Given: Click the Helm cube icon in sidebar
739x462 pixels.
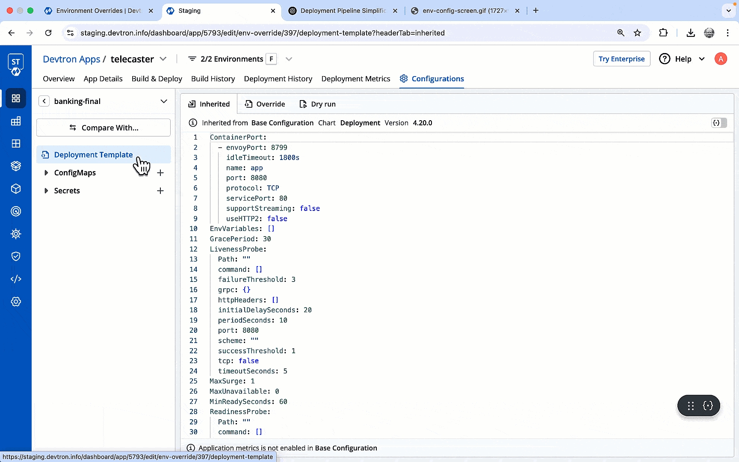Looking at the screenshot, I should pyautogui.click(x=16, y=189).
